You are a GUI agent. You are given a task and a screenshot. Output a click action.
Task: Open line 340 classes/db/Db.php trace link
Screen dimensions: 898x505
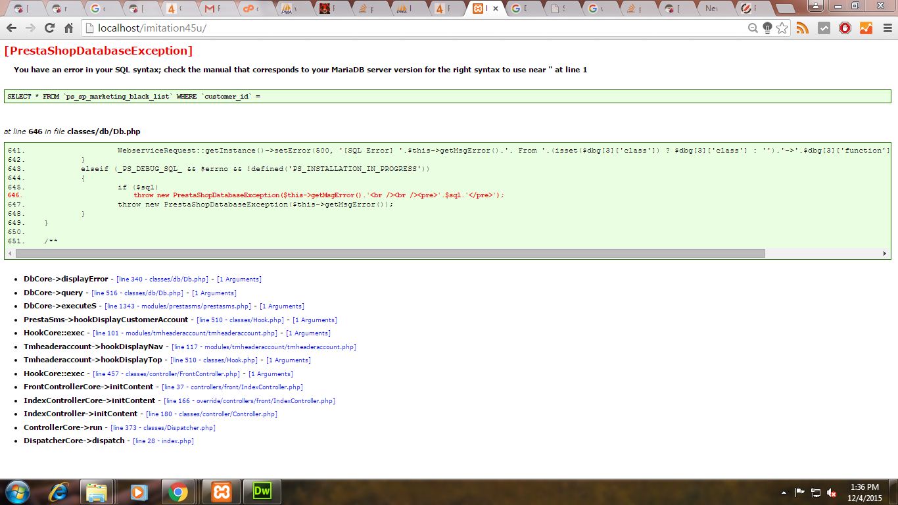162,279
